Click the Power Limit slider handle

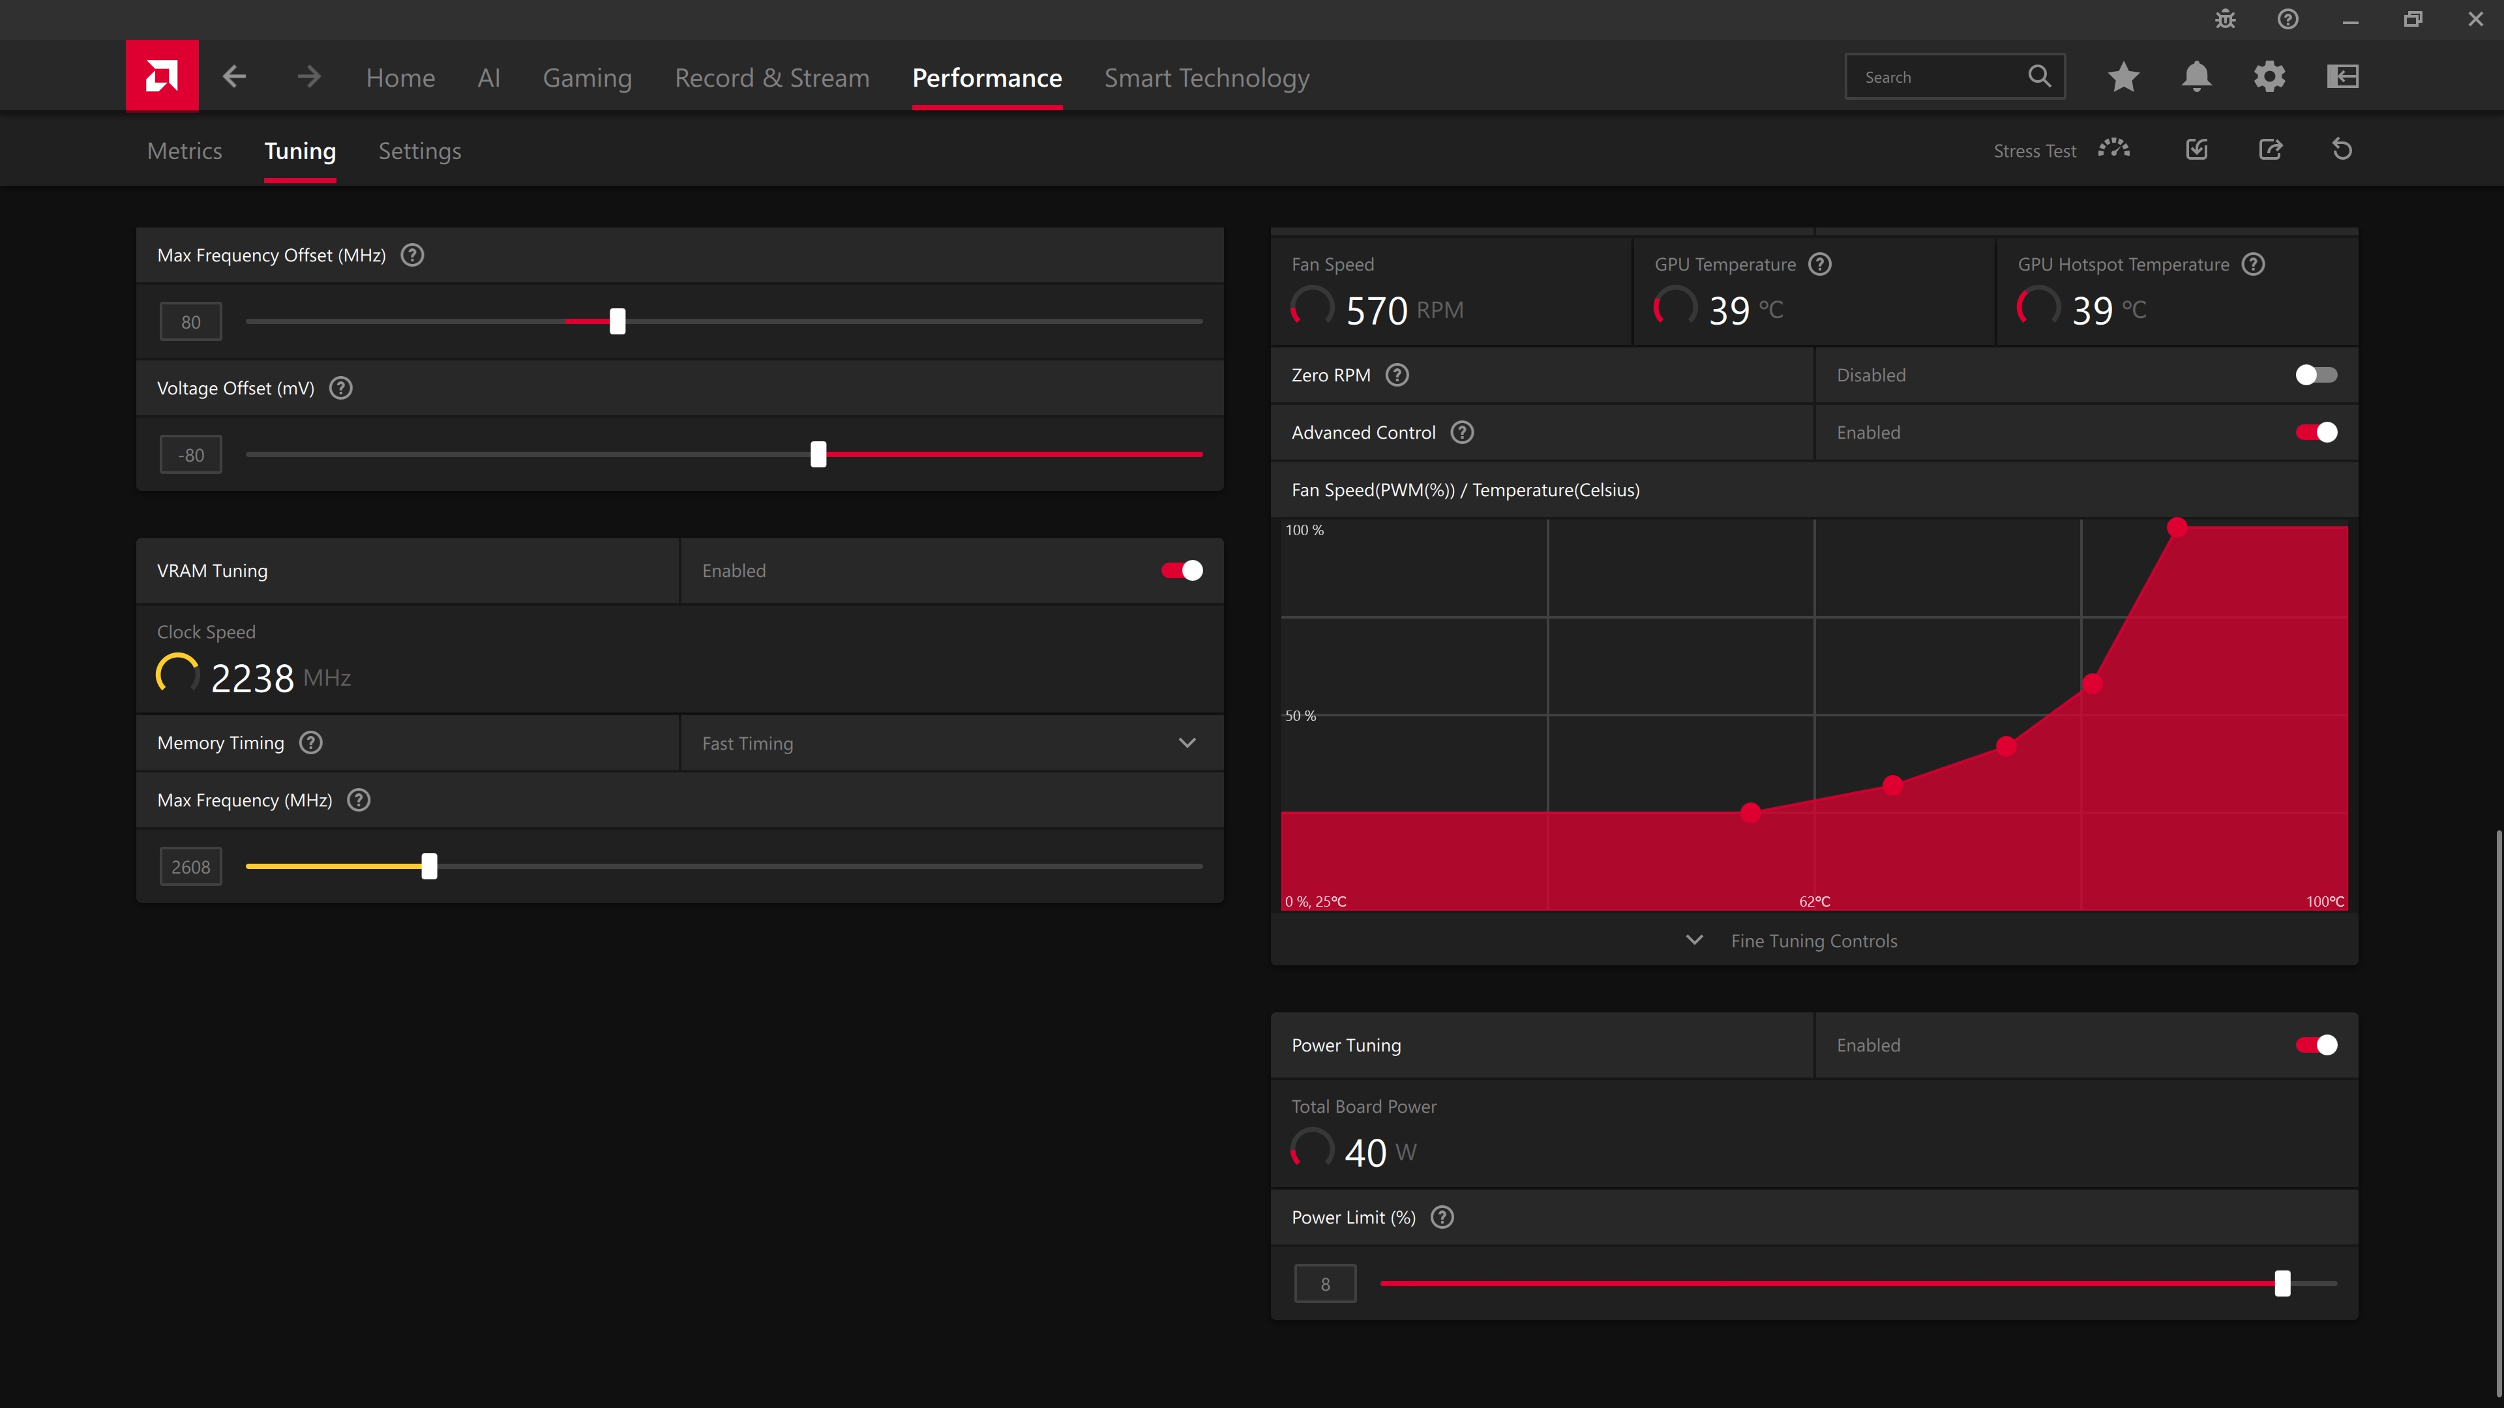click(2282, 1283)
